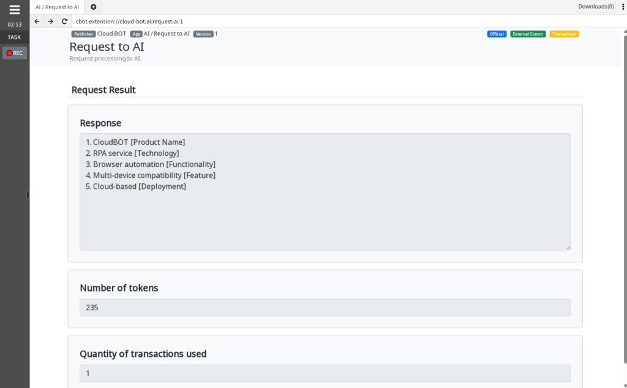
Task: Click 'CloudBOT [Product Name]' response line
Action: (x=139, y=142)
